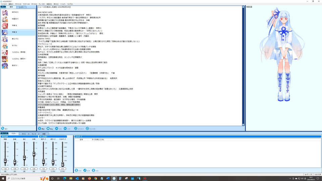Open the 単語(W) menu
The image size is (322, 181).
(x=49, y=4)
